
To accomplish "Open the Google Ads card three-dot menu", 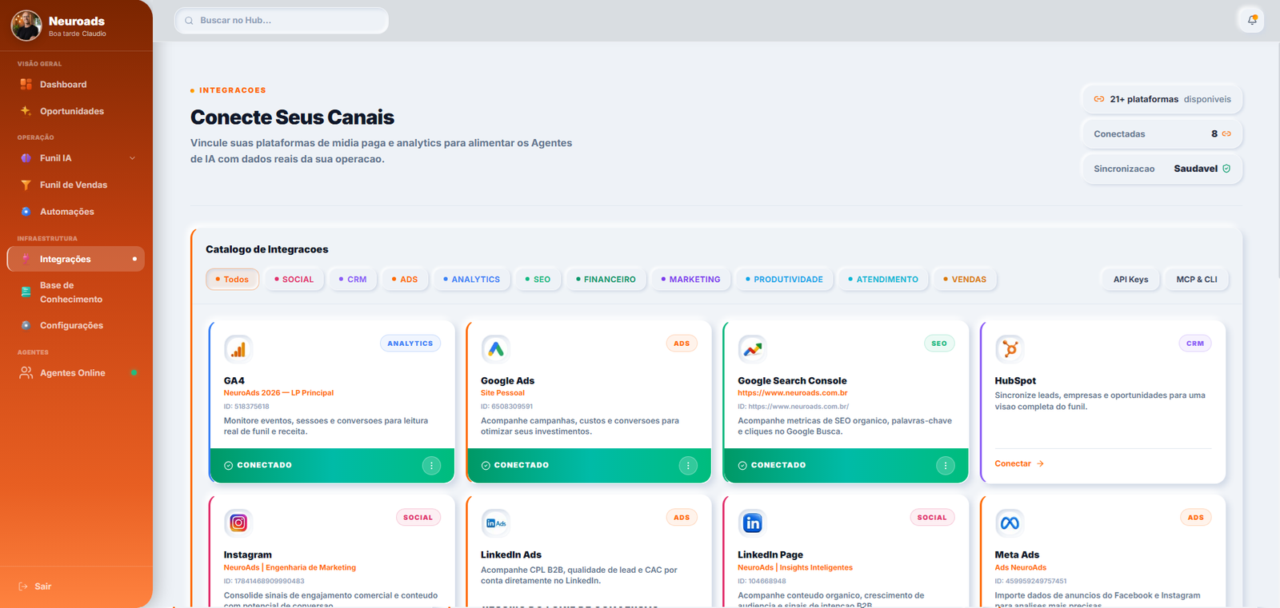I will coord(688,466).
